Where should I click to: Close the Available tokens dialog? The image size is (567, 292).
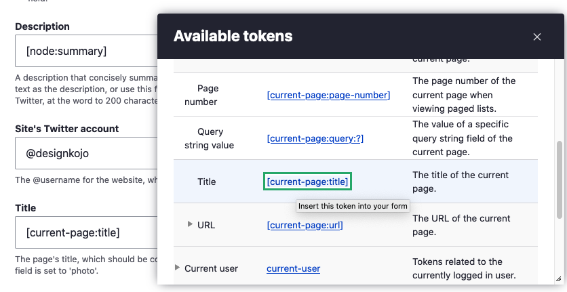point(536,37)
